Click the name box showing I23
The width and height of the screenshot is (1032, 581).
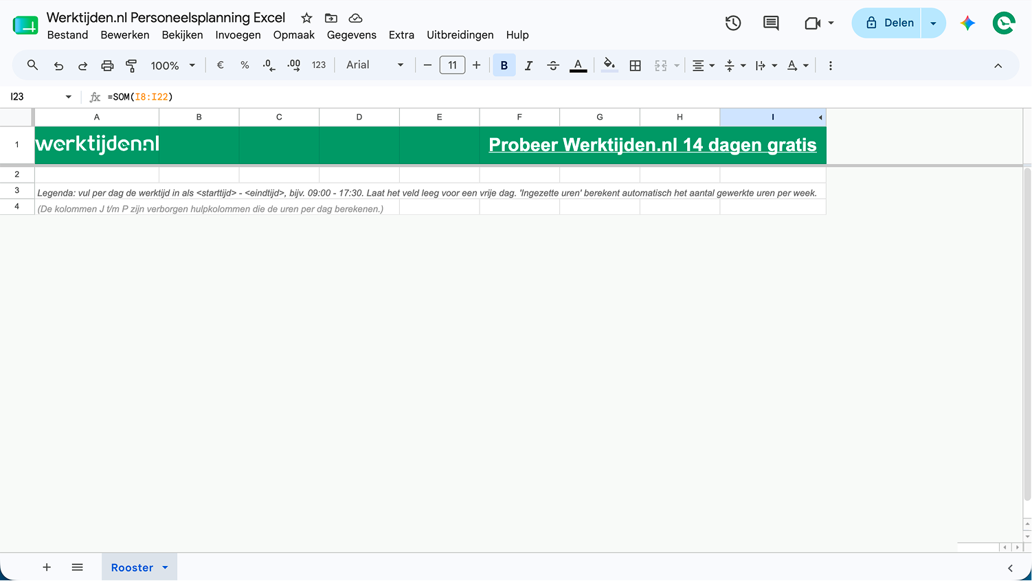(34, 97)
